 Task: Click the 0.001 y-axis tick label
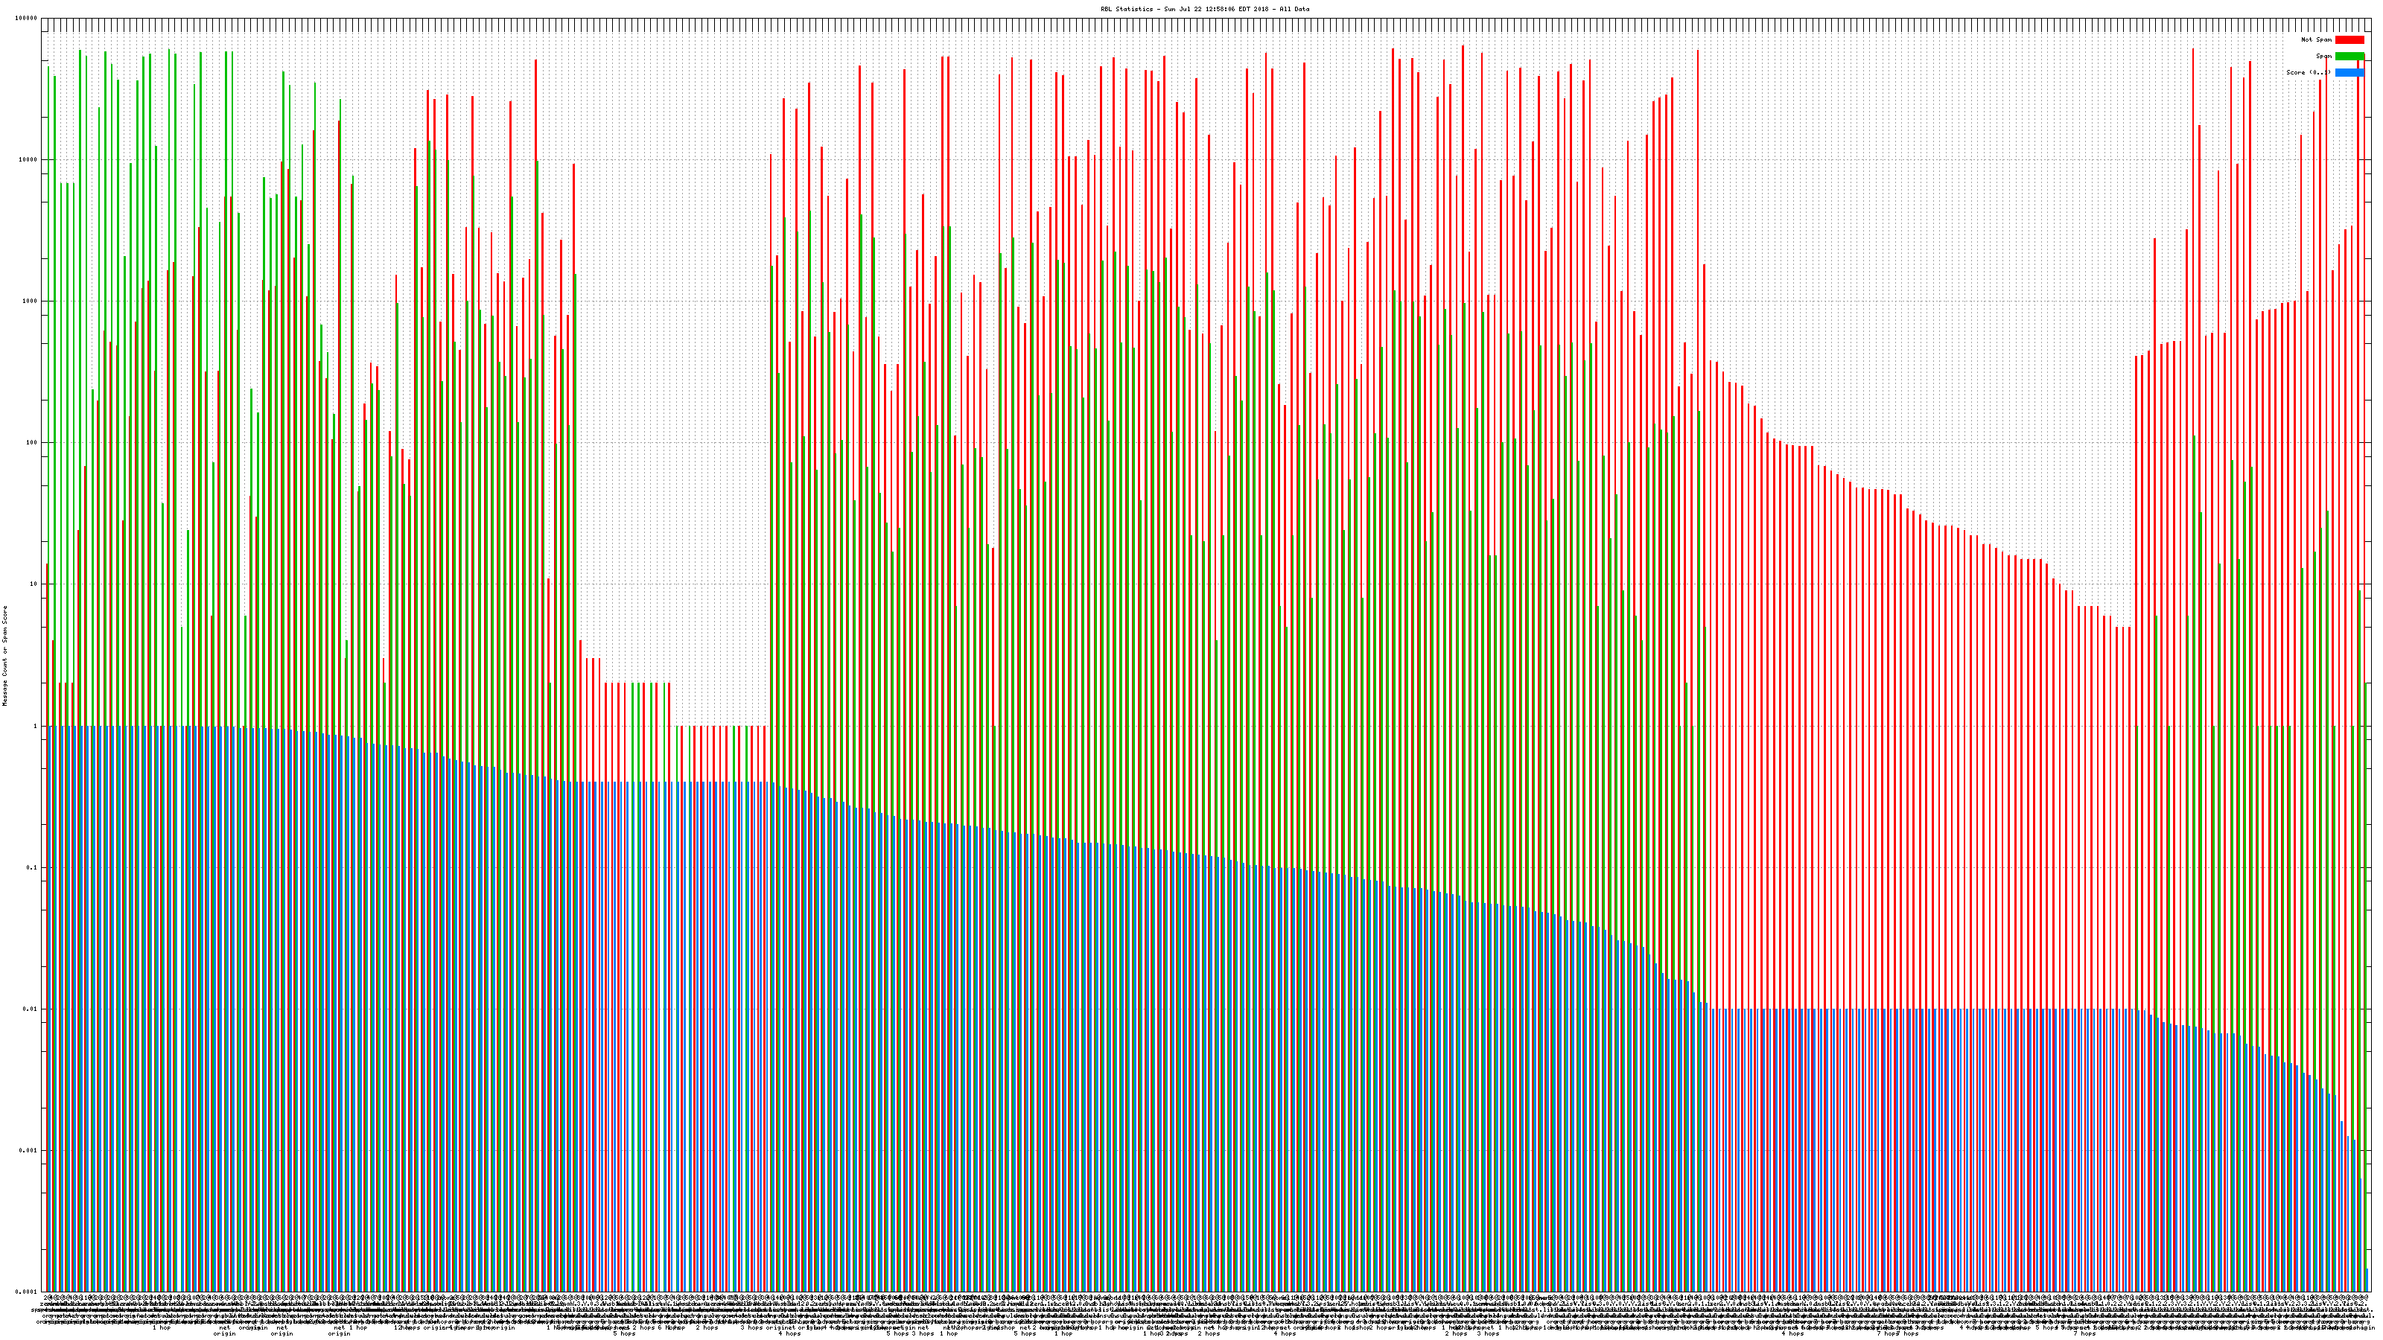29,1150
